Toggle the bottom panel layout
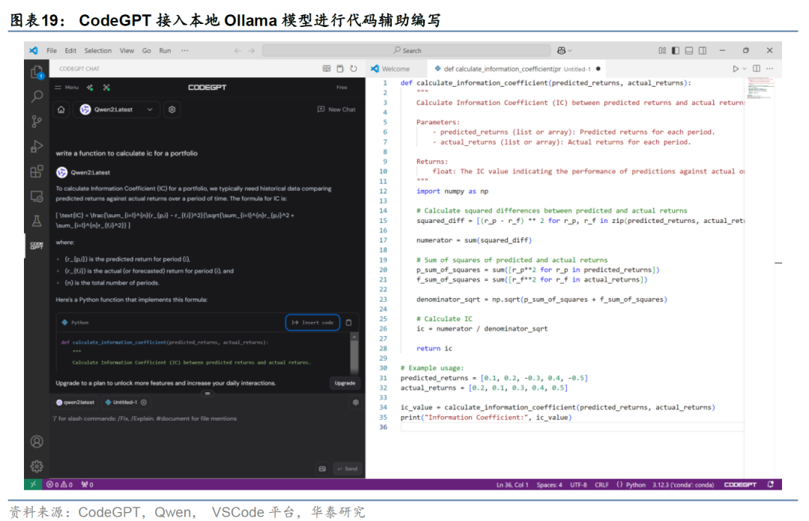The width and height of the screenshot is (809, 521). tap(688, 51)
